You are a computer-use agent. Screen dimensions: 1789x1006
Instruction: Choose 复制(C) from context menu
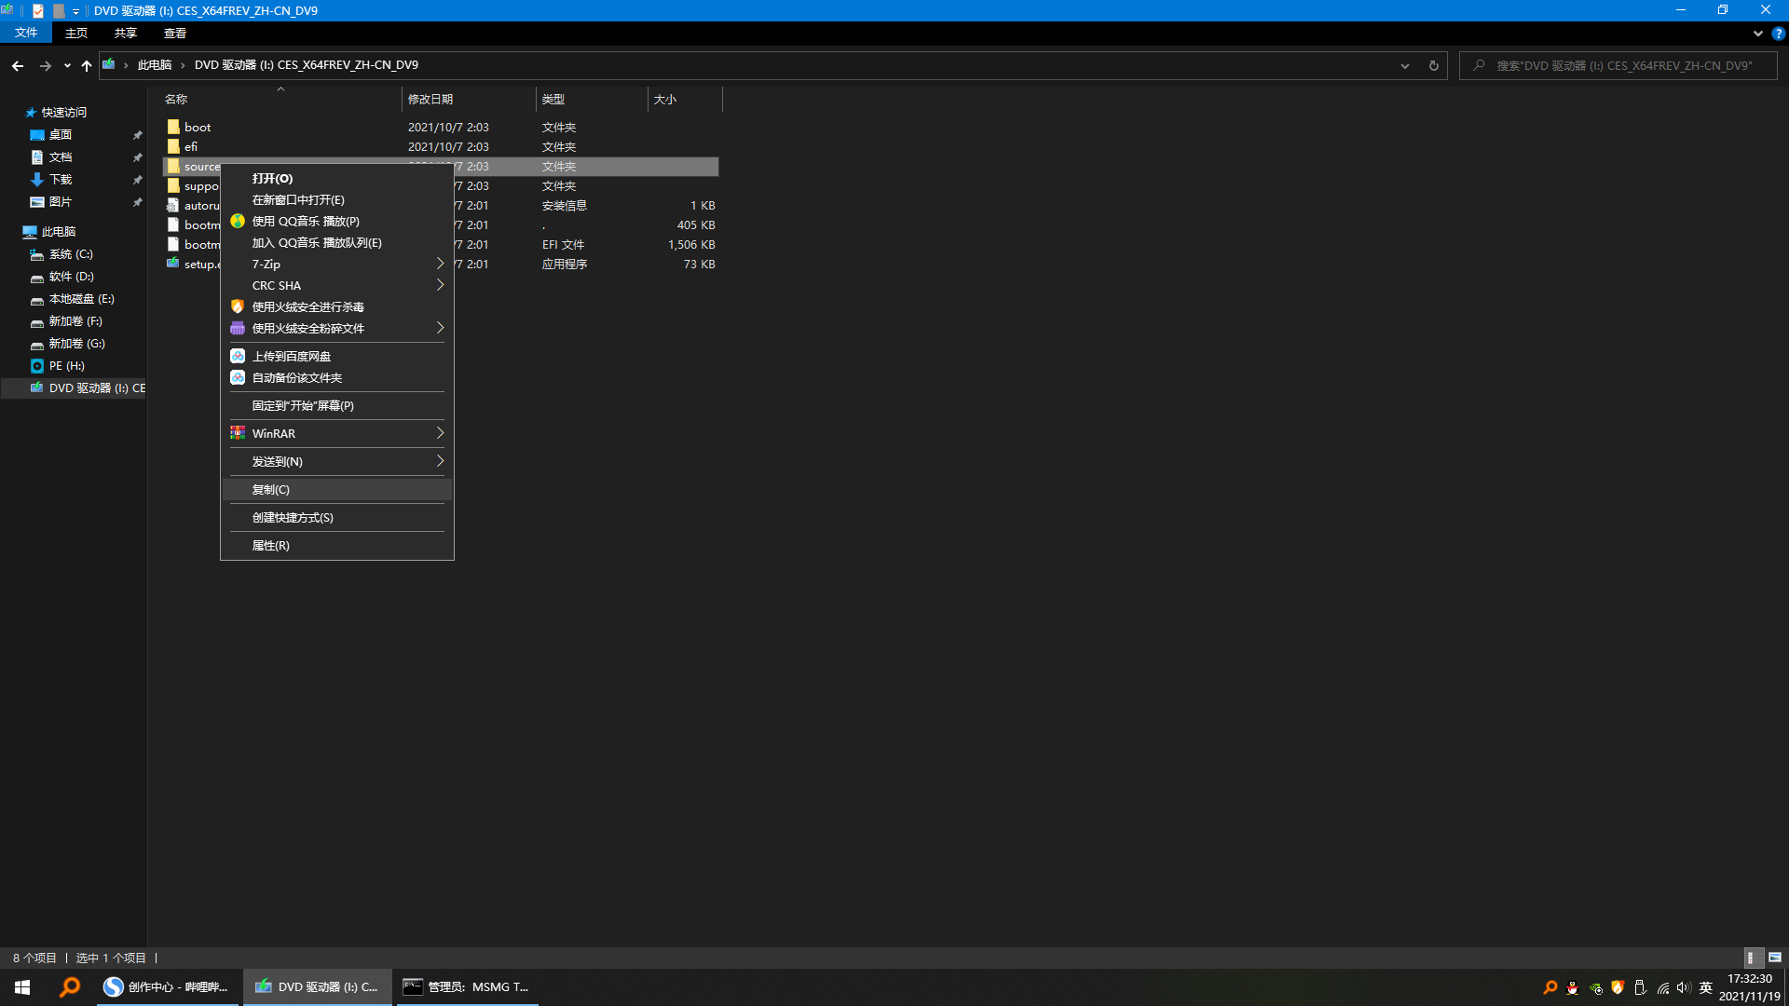(337, 489)
